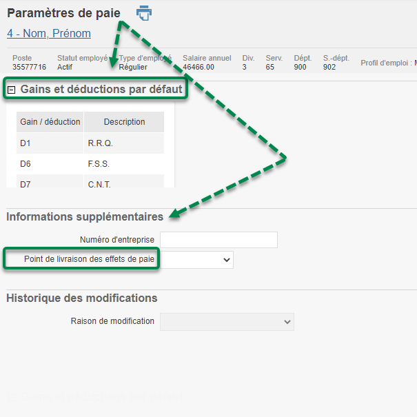This screenshot has height=417, width=417.
Task: Open the Point de livraison des effets dropdown
Action: (196, 260)
